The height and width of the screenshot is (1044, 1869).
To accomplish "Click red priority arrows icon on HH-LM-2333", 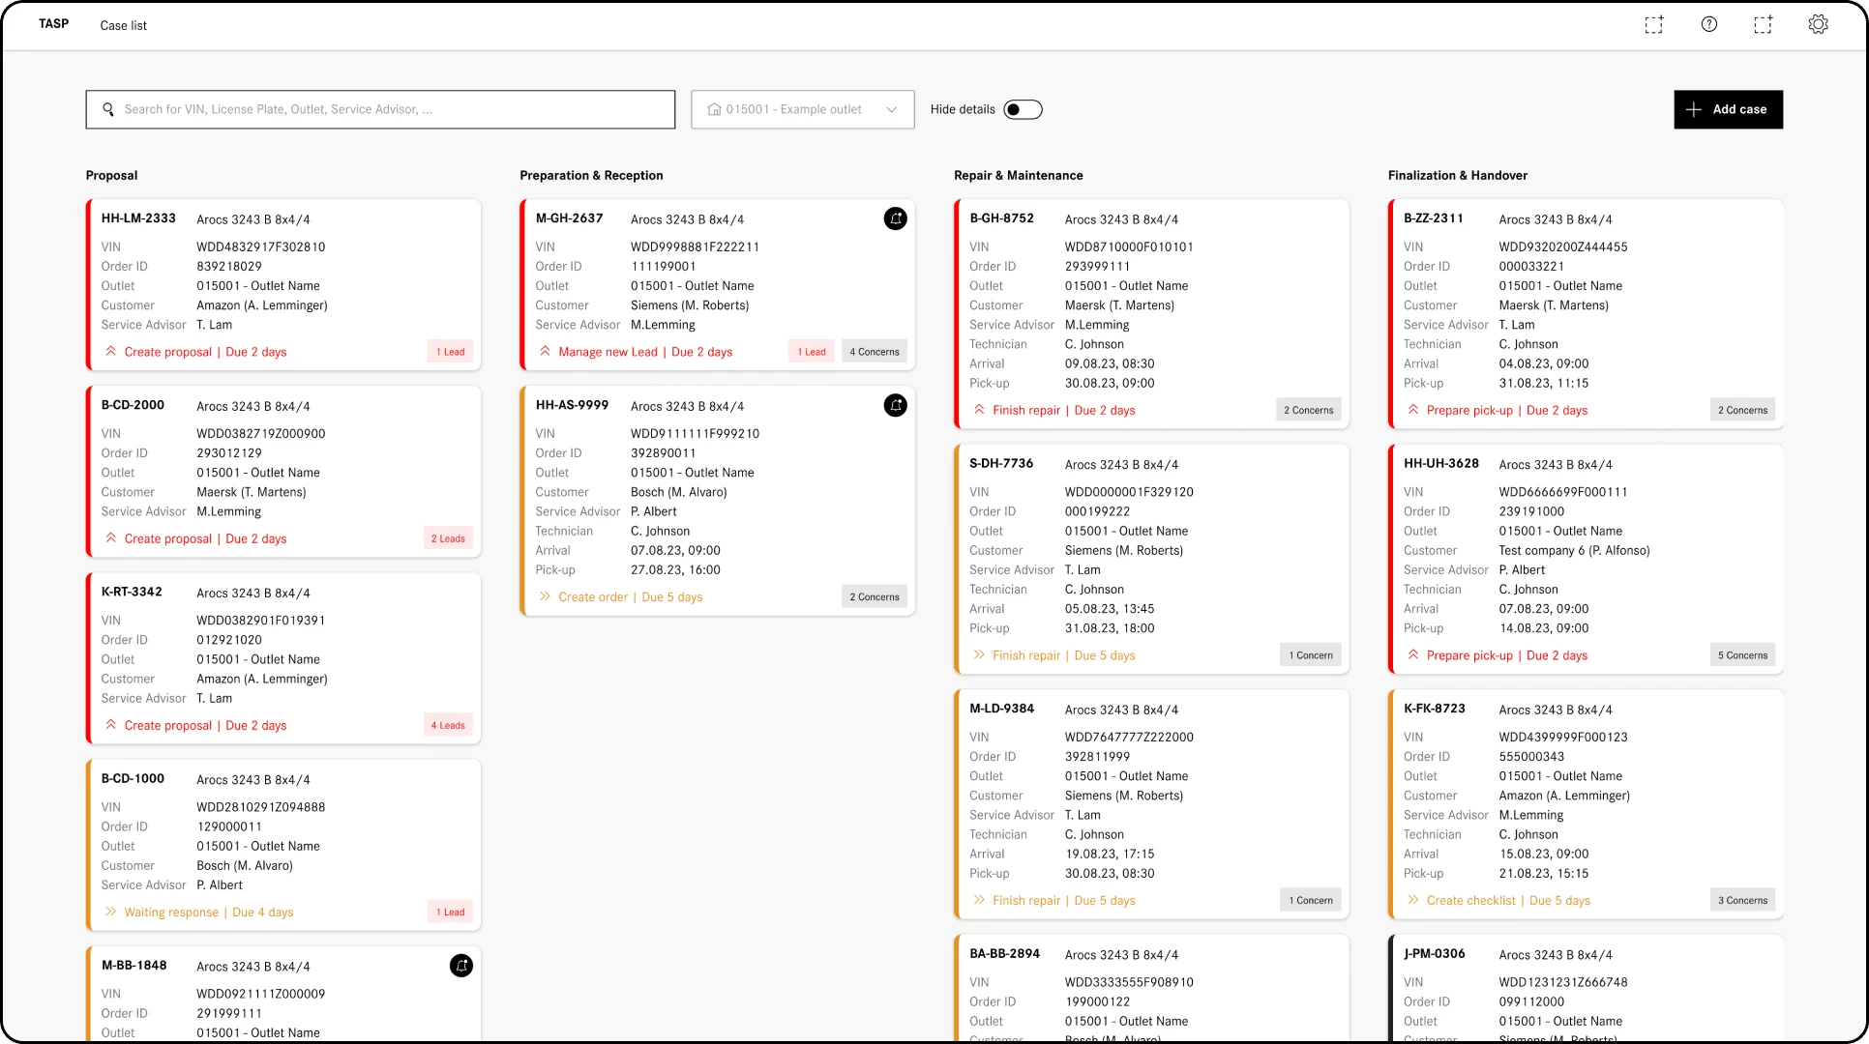I will (111, 351).
